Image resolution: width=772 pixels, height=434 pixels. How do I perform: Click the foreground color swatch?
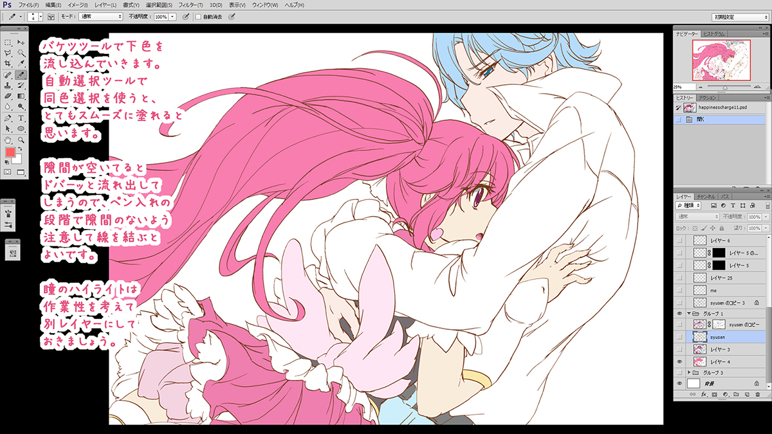click(x=10, y=152)
